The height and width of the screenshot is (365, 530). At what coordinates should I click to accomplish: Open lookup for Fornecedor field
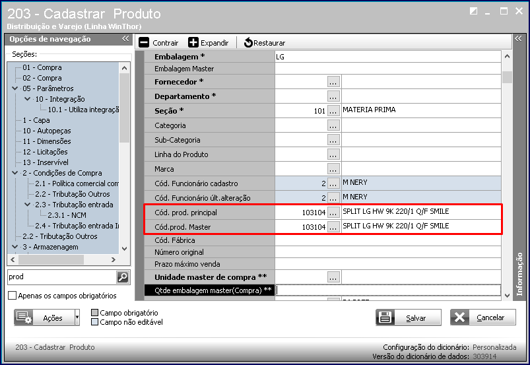pos(333,82)
